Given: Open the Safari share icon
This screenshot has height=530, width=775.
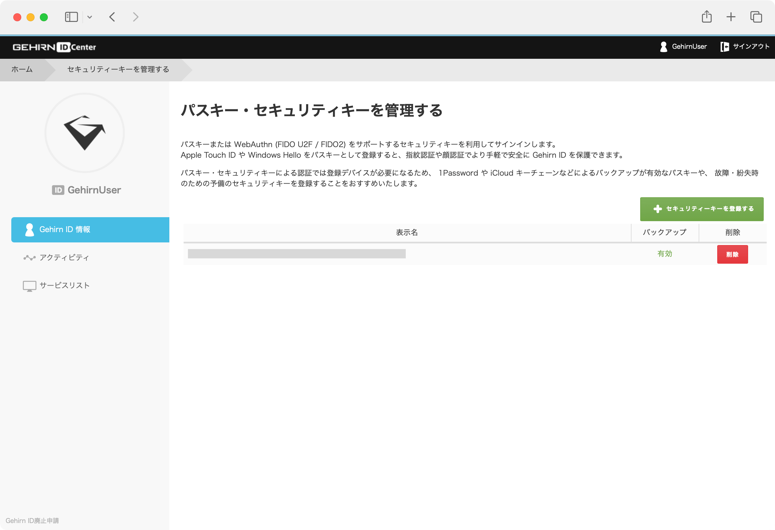Looking at the screenshot, I should 707,17.
